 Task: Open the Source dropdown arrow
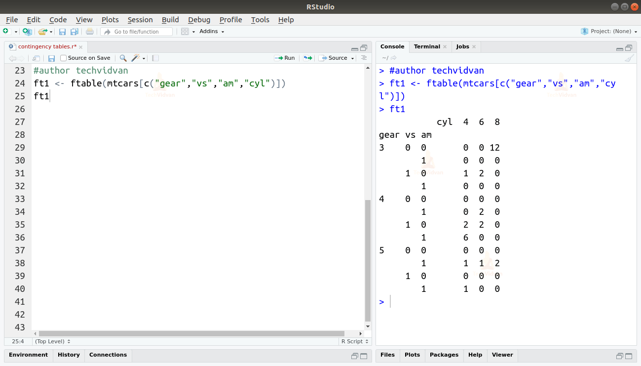pyautogui.click(x=353, y=58)
